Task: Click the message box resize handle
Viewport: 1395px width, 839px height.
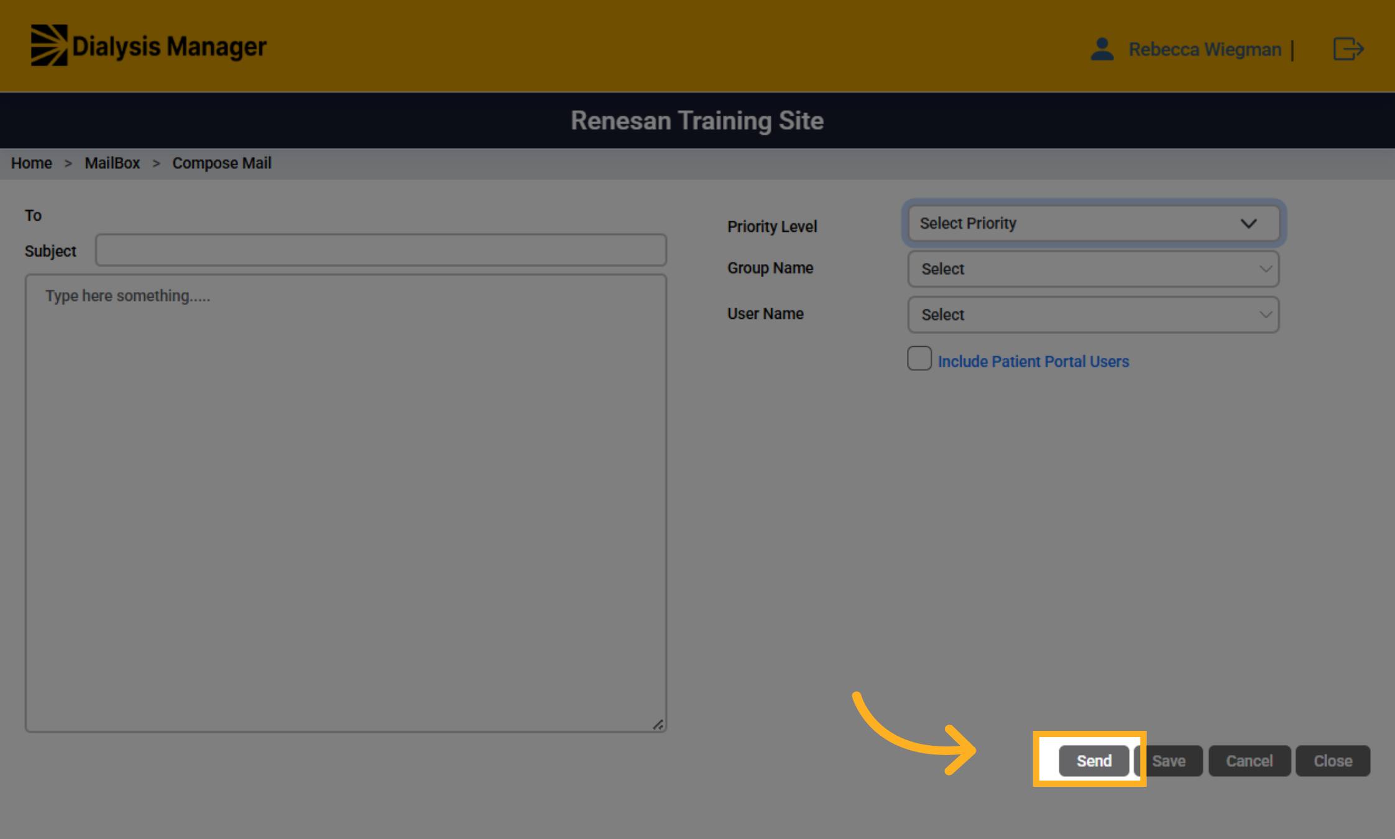Action: 658,725
